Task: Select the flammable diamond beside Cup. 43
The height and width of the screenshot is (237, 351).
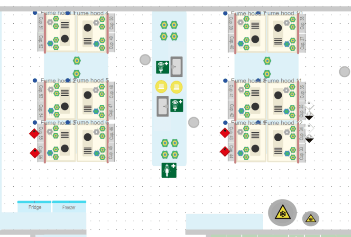Action: click(x=225, y=133)
